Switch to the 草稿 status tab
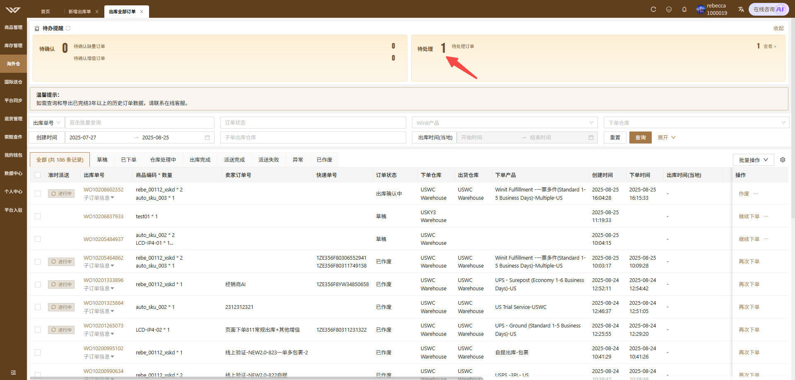Image resolution: width=795 pixels, height=380 pixels. coord(102,160)
